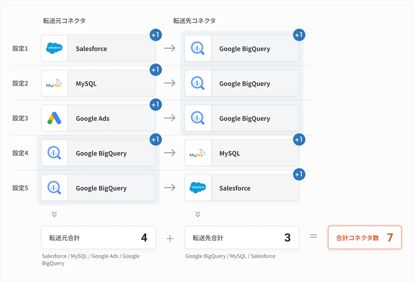Click the Google BigQuery label in 設定2 destination
414x282 pixels.
point(245,84)
